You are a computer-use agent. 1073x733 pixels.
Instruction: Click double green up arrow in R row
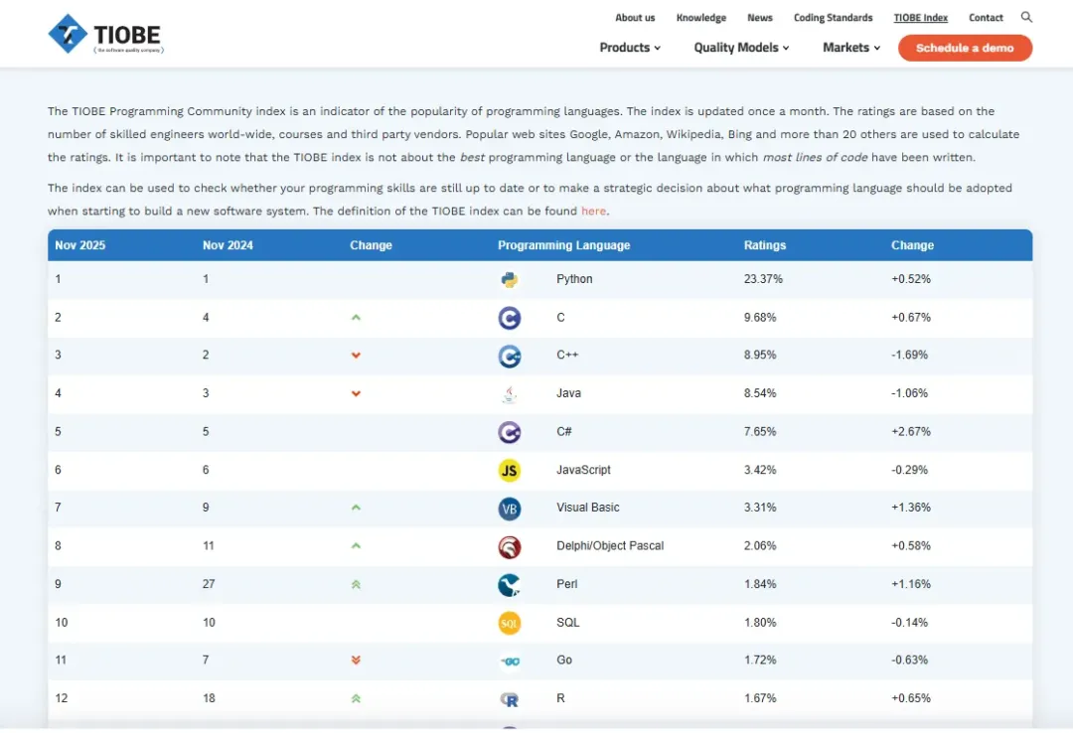[x=356, y=699]
